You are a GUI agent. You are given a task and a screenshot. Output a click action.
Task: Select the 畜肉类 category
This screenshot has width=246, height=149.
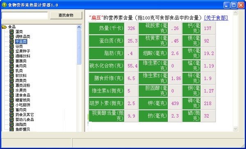[x=21, y=110]
